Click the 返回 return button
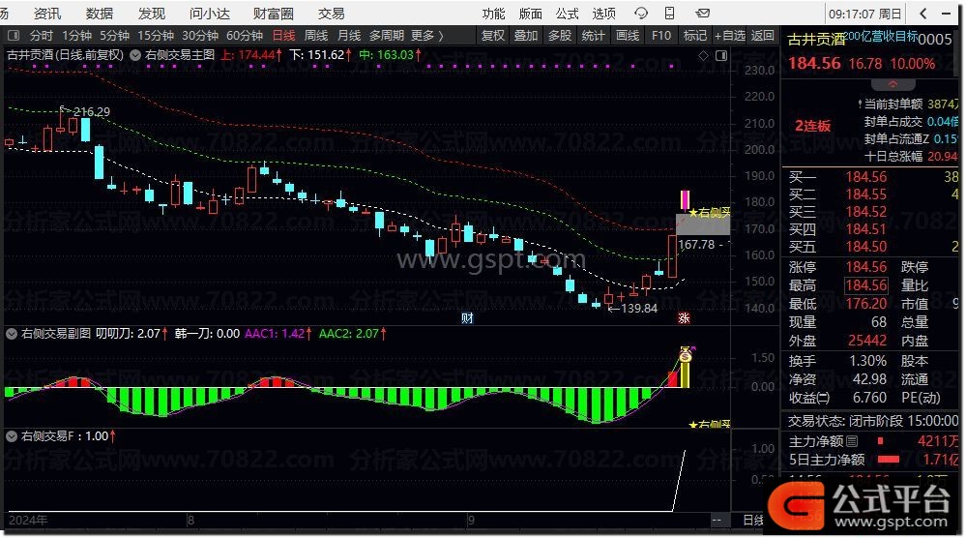Screen dimensions: 966x538 pyautogui.click(x=763, y=36)
